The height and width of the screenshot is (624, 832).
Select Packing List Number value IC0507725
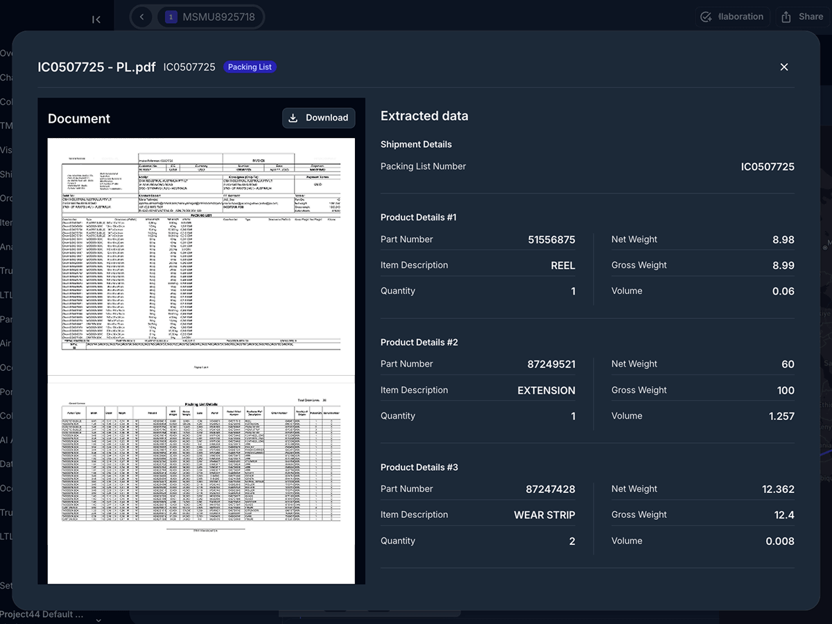click(x=768, y=166)
